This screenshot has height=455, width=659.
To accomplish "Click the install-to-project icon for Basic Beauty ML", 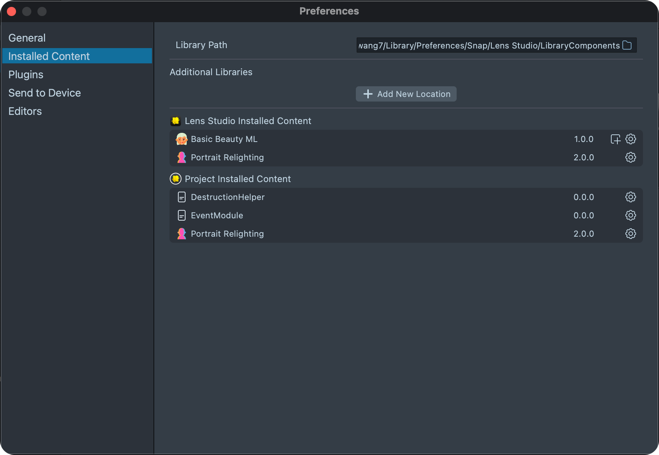I will coord(615,139).
